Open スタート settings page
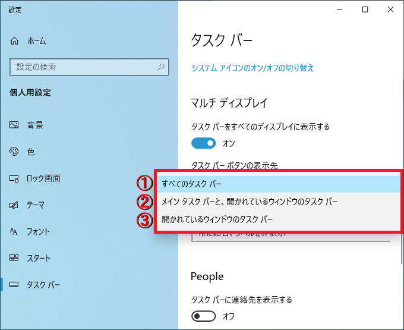The width and height of the screenshot is (404, 330). point(89,257)
